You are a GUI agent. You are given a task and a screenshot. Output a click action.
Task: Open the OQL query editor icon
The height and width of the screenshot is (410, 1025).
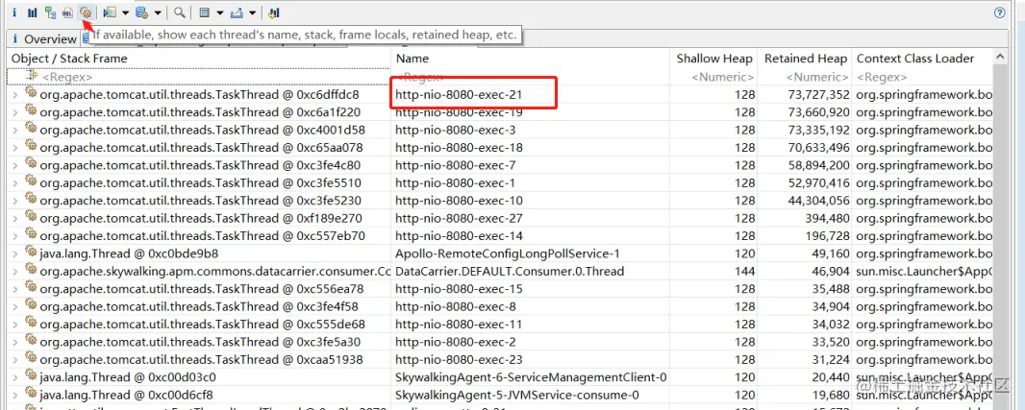(67, 12)
